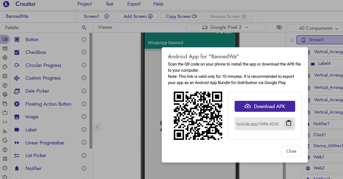
Task: Open the Help menu
Action: click(x=158, y=4)
